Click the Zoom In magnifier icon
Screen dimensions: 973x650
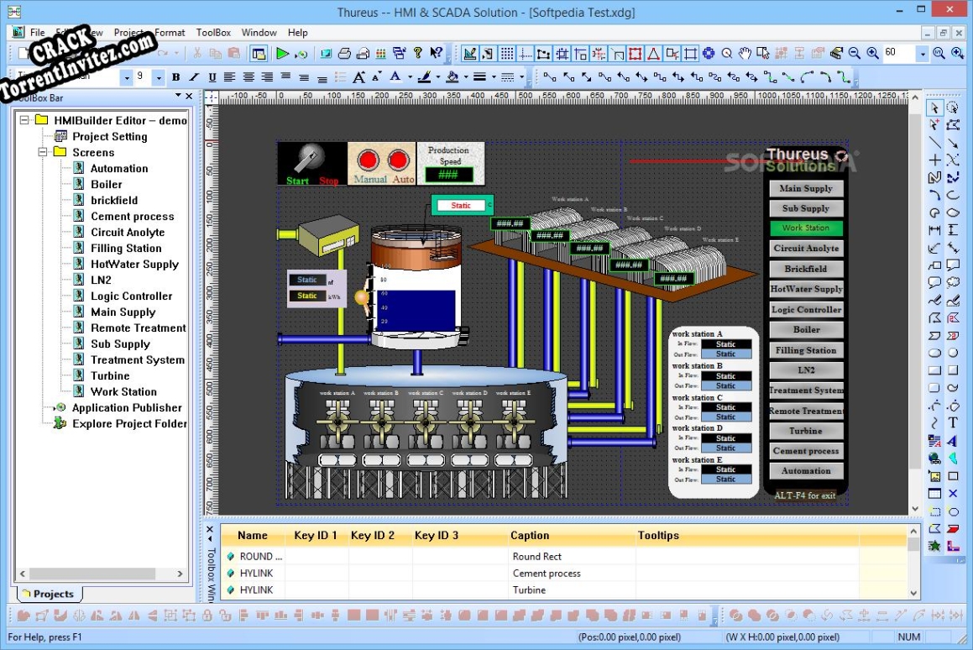(872, 53)
